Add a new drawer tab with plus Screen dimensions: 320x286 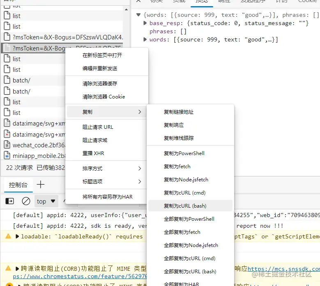(x=40, y=185)
